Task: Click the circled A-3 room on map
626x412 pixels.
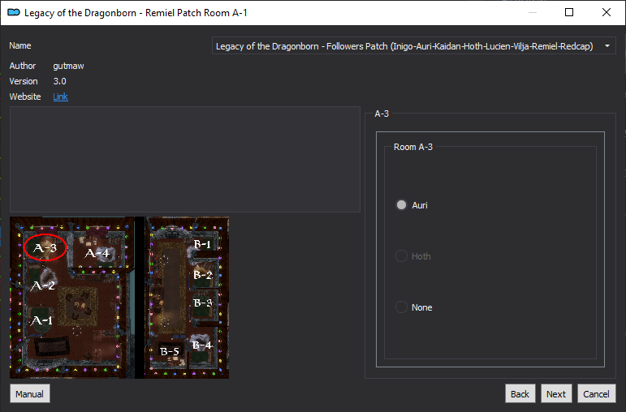Action: (45, 248)
